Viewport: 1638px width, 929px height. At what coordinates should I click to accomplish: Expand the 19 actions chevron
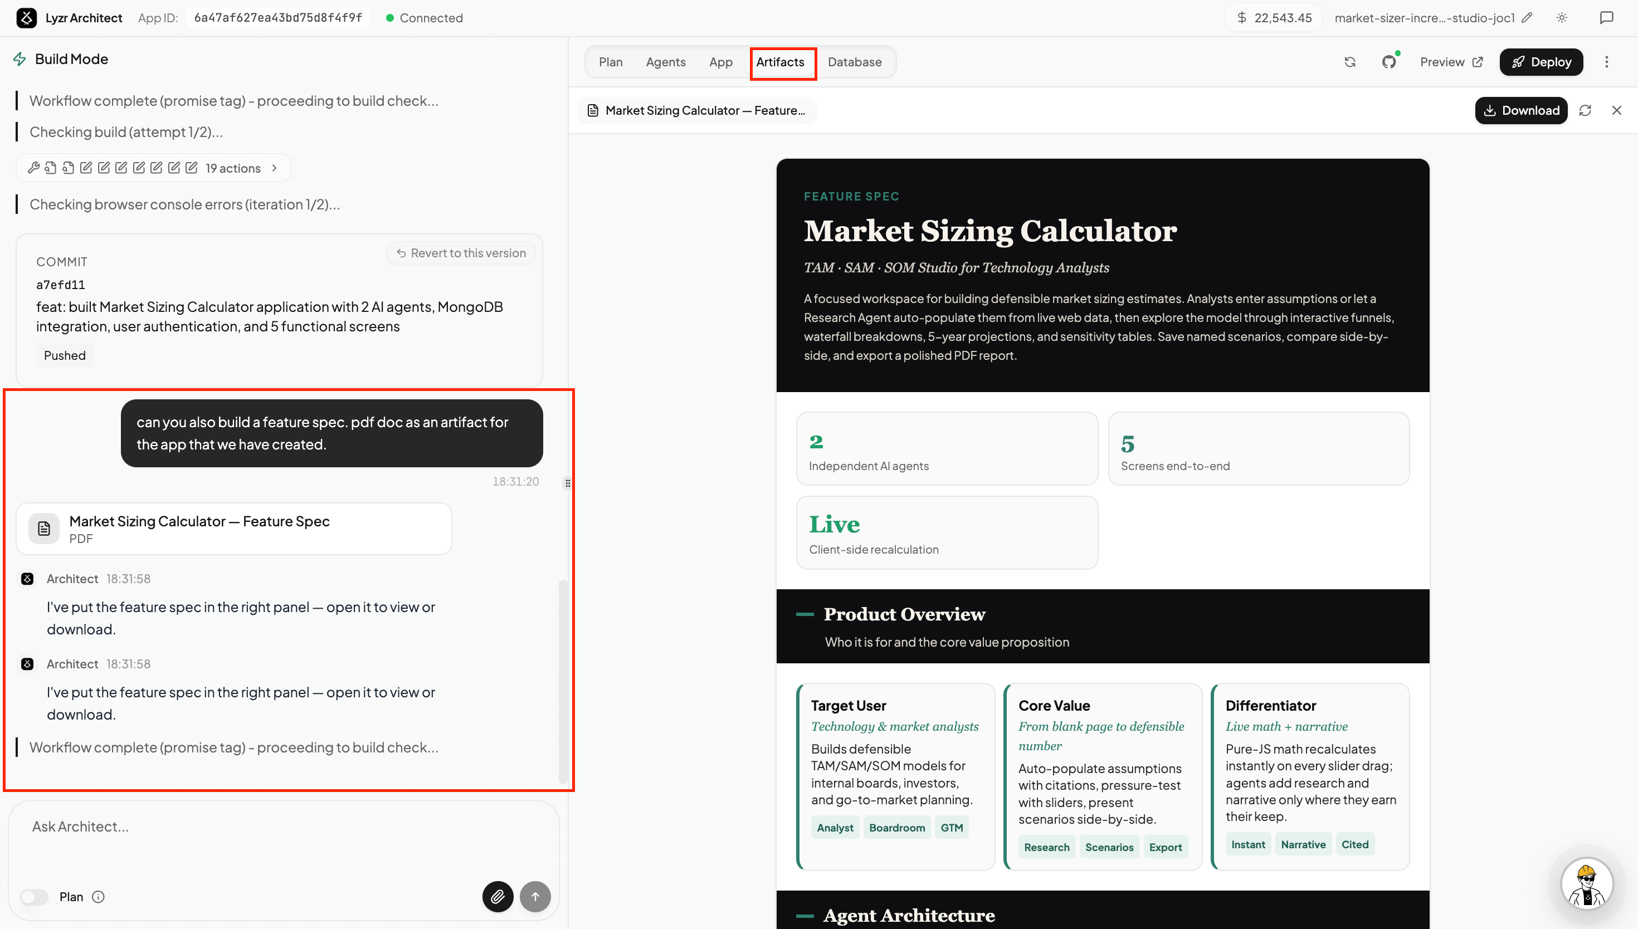point(274,168)
